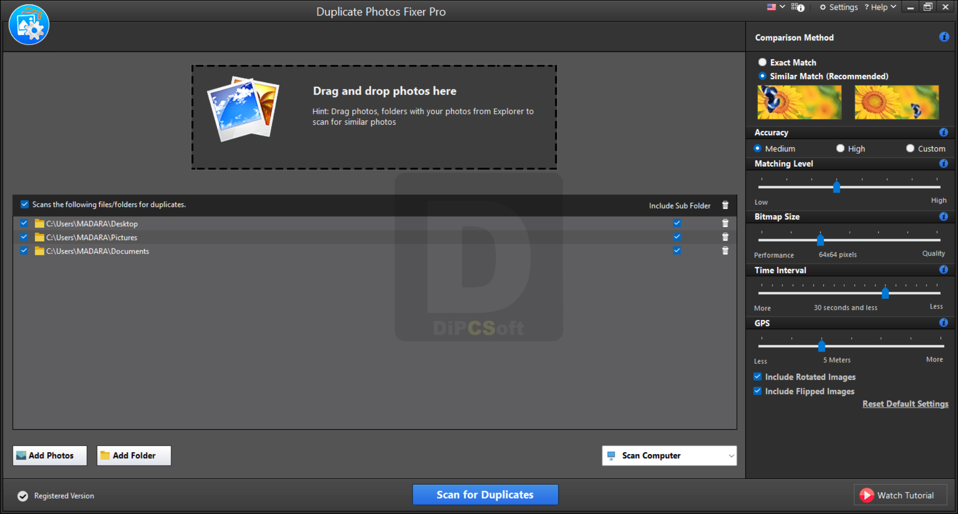This screenshot has width=958, height=514.
Task: Click the Bitmap Size info icon
Action: [944, 217]
